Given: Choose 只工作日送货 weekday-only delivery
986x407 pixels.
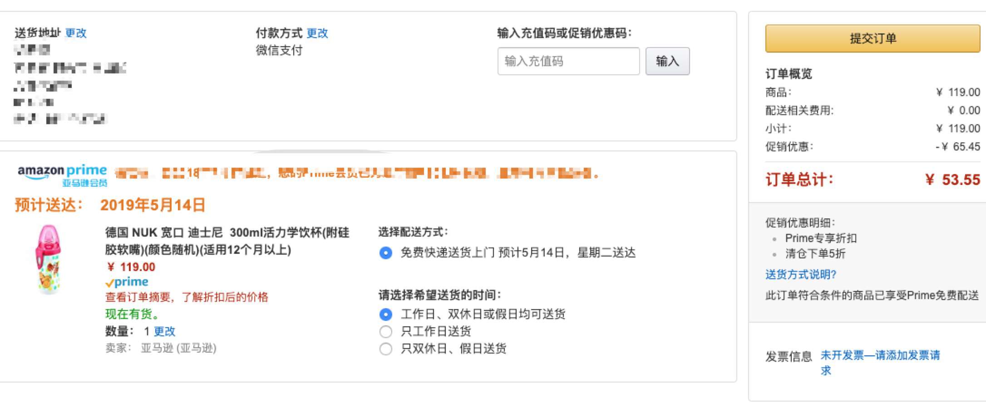Looking at the screenshot, I should [386, 331].
